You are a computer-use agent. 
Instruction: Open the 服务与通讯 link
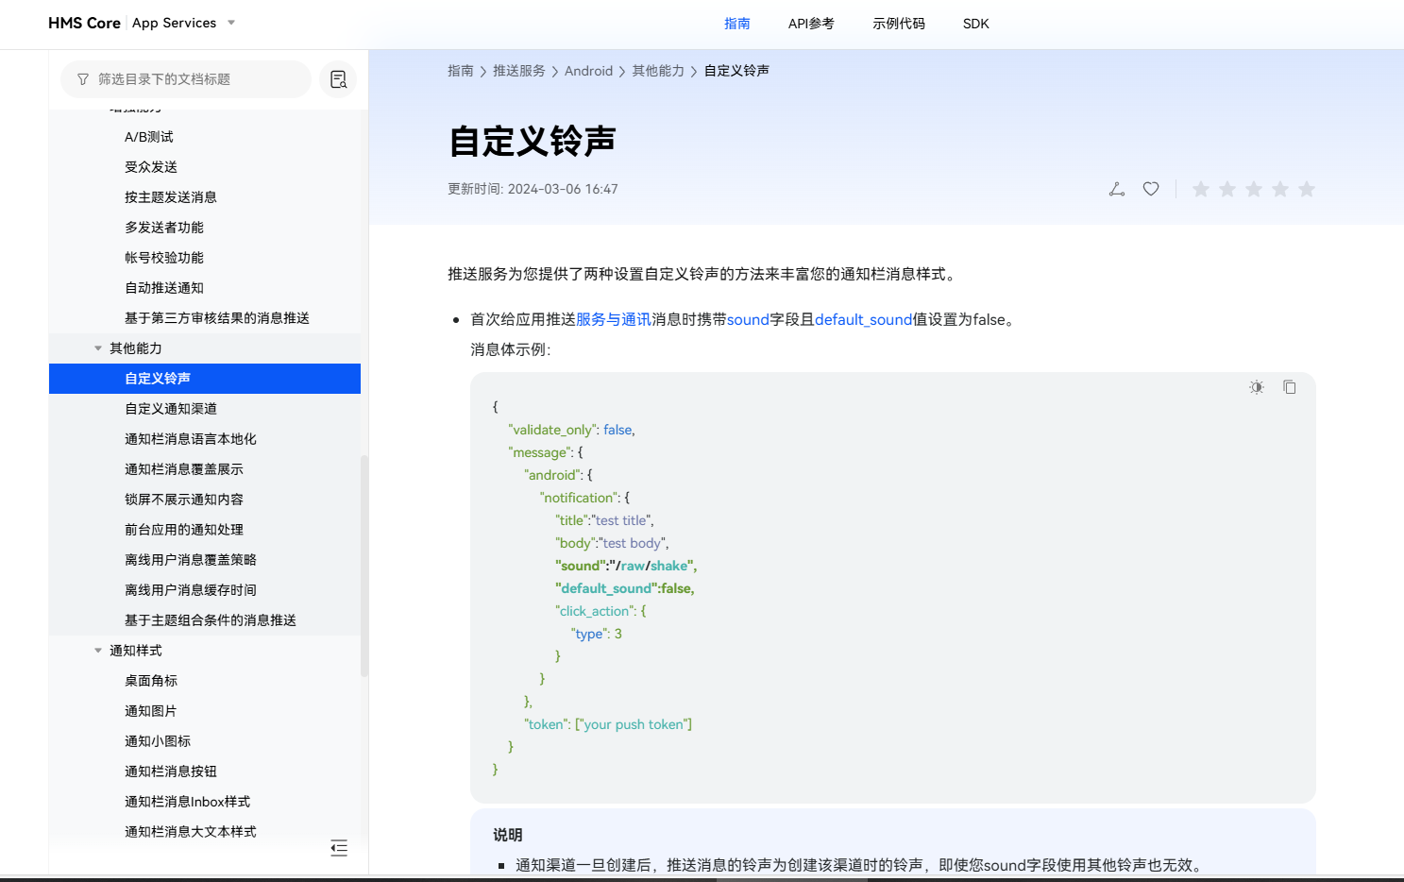[x=614, y=320]
